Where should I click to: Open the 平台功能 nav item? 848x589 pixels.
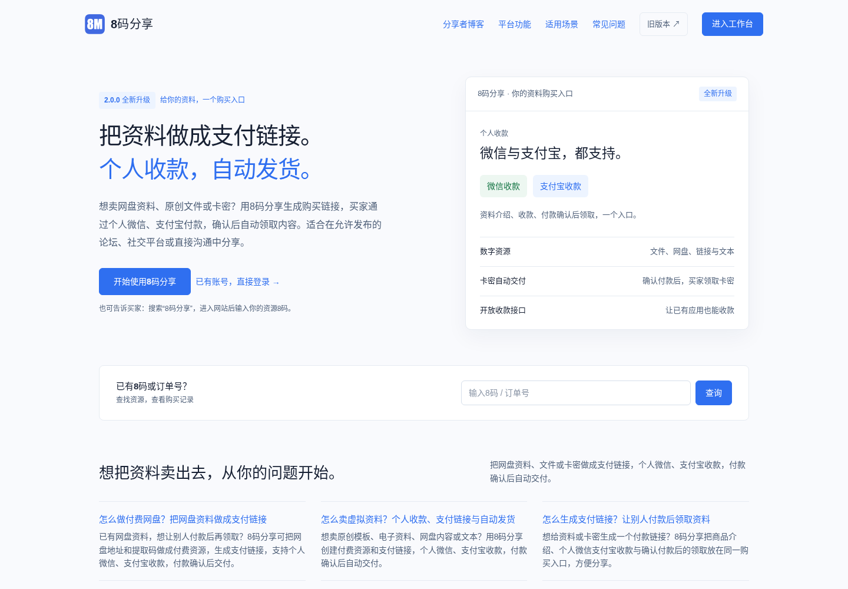pyautogui.click(x=515, y=24)
